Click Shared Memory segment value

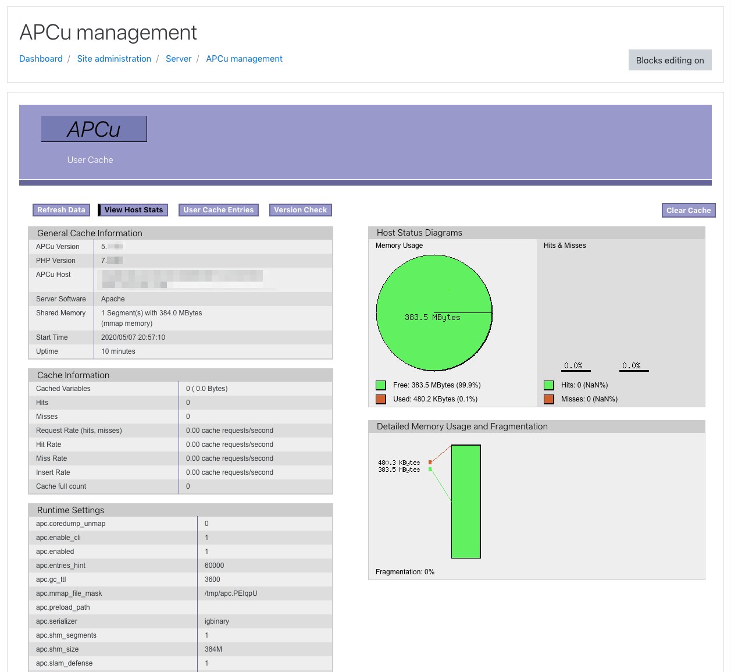pyautogui.click(x=152, y=318)
